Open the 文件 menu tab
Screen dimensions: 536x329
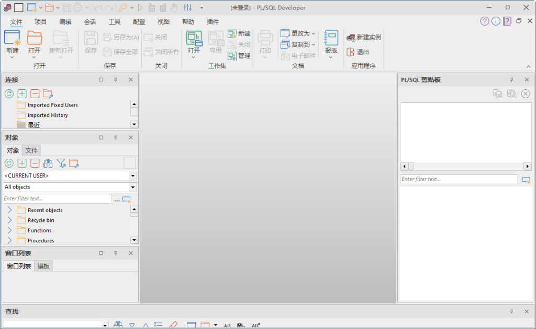(x=16, y=22)
